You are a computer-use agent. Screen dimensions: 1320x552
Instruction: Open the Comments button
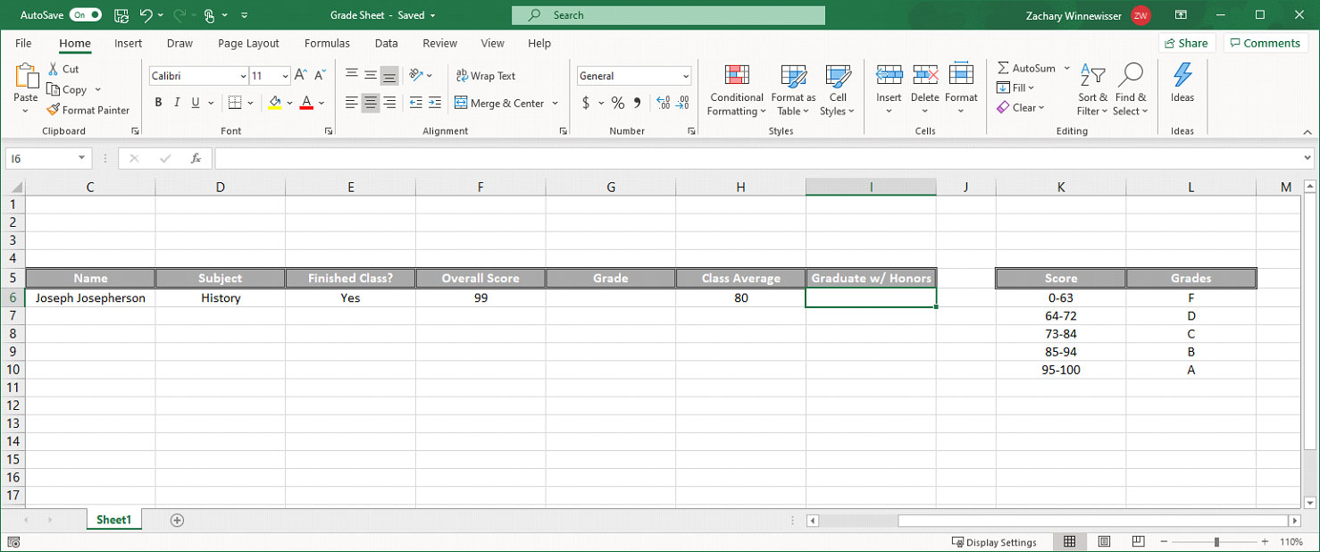click(1265, 43)
